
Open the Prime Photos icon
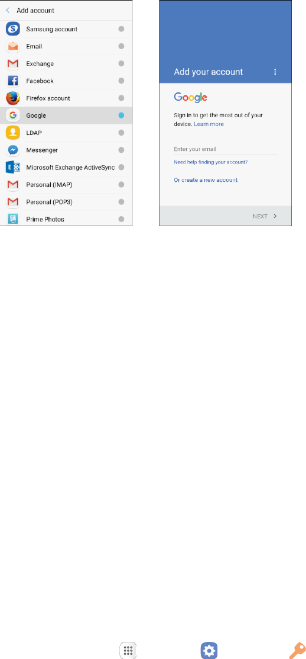pos(13,220)
